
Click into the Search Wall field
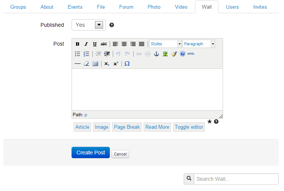(x=236, y=179)
